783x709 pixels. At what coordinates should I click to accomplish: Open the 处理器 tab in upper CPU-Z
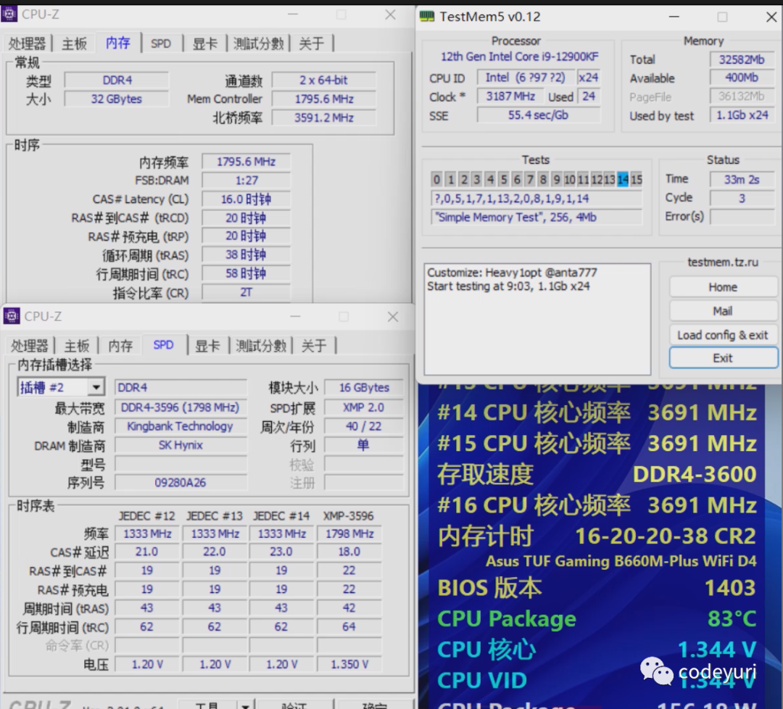[27, 43]
